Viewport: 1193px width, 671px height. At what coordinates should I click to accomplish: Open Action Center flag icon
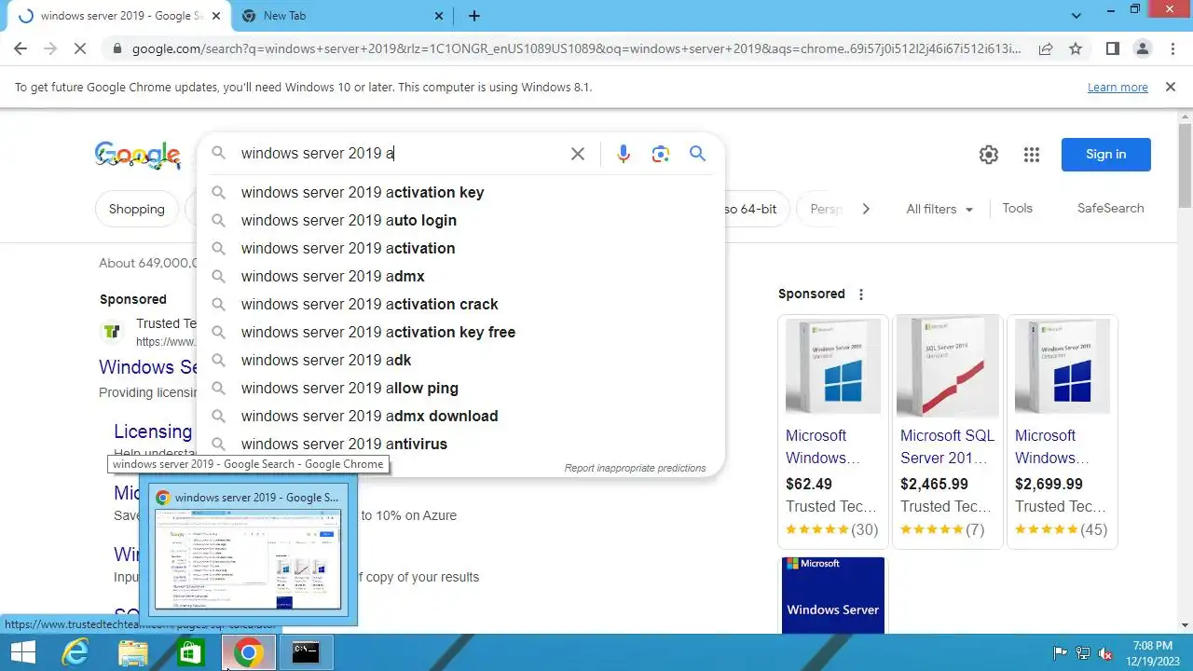pos(1061,653)
